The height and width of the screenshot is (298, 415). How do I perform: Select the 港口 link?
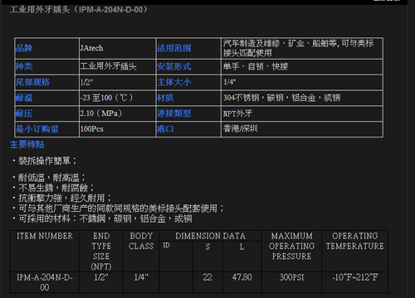(x=165, y=129)
